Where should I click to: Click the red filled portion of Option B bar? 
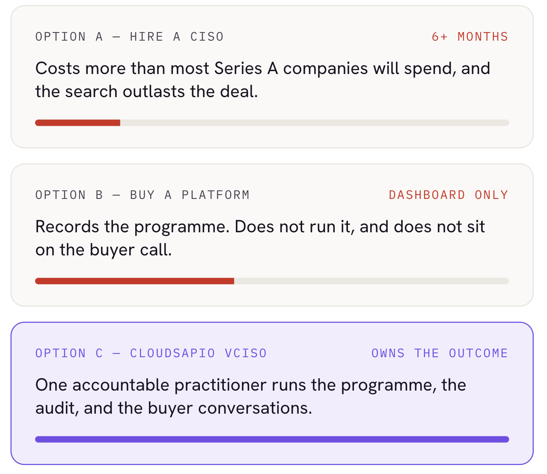(x=134, y=281)
